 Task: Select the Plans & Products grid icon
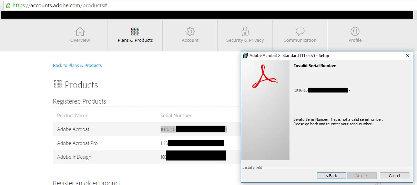click(135, 31)
